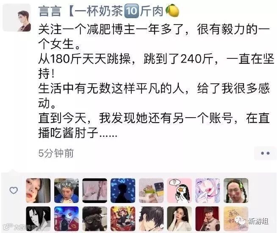Open liker avatar wearing plastic bag hood
277x233 pixels.
click(66, 190)
